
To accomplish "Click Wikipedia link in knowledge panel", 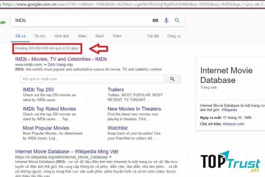I will [229, 110].
